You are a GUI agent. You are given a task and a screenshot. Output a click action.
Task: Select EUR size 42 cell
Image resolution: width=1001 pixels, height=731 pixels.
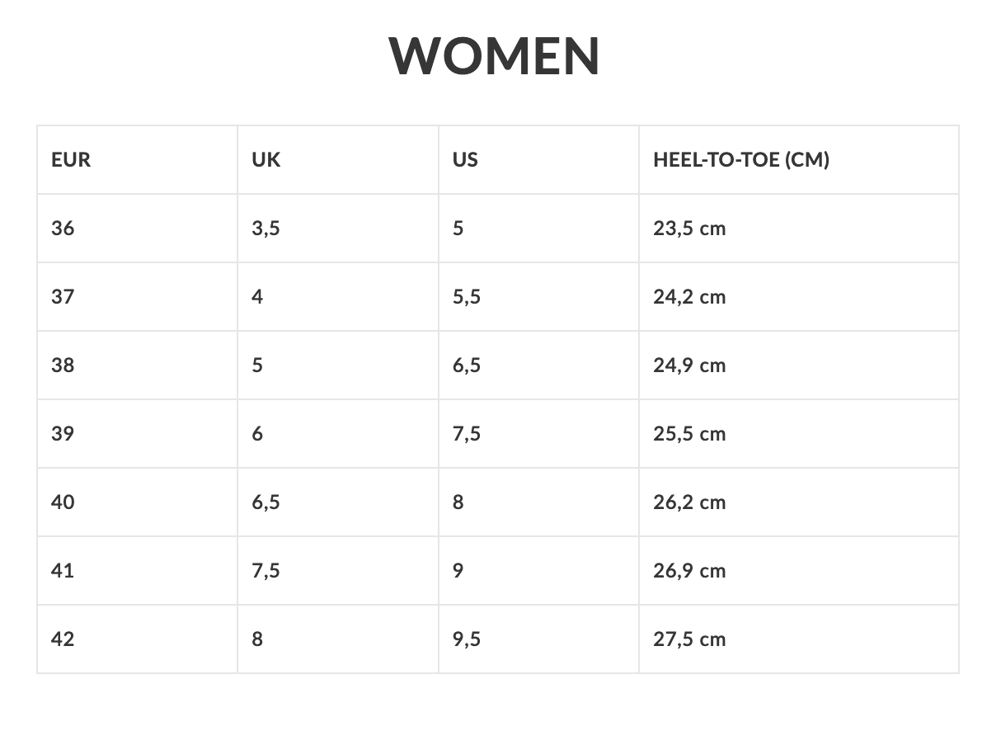(x=63, y=639)
